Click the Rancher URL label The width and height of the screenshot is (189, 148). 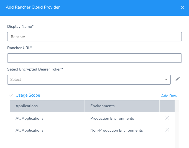[19, 48]
